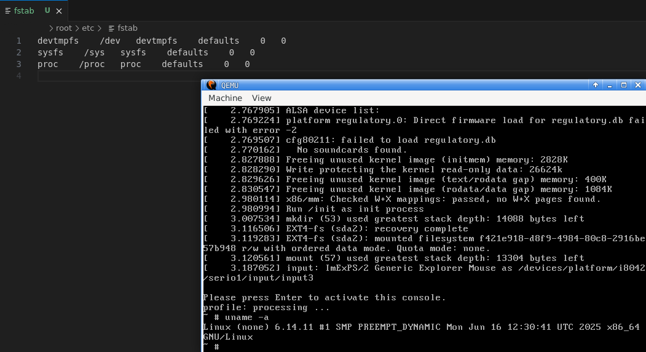Click the /proc mount point text

coord(92,65)
